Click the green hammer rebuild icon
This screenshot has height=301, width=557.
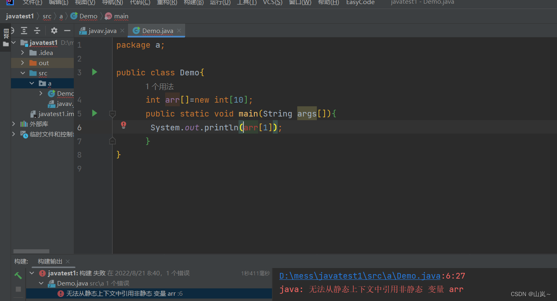[x=18, y=275]
